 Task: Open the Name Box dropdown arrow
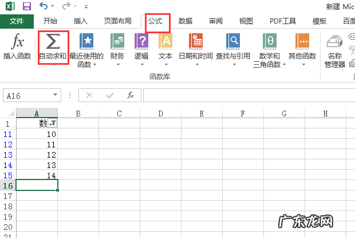[x=55, y=95]
